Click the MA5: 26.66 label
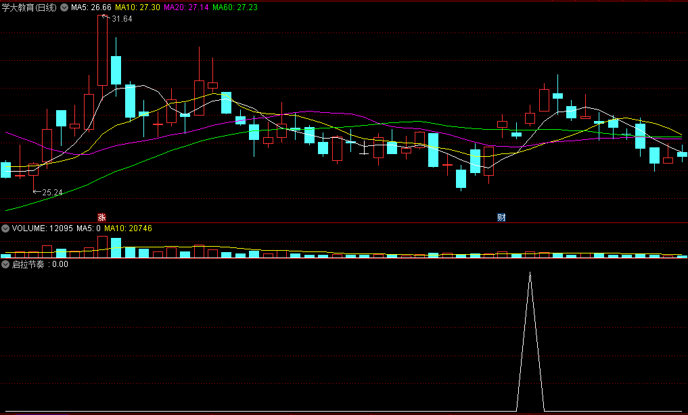 click(x=91, y=7)
